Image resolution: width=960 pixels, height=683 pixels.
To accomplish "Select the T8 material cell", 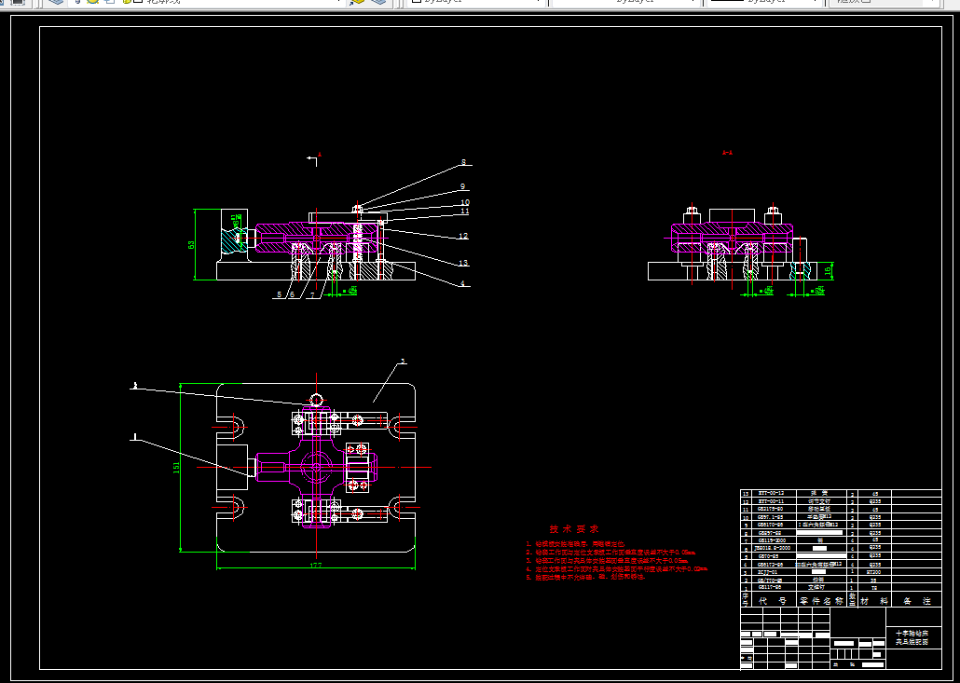I will [874, 587].
